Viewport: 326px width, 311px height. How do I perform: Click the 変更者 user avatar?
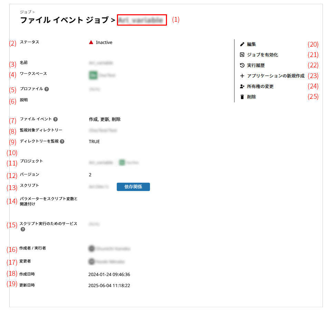coord(91,262)
